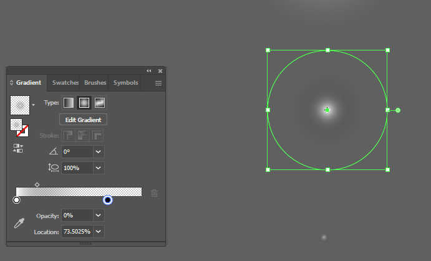Open the gradient presets dropdown arrow
Screen dimensions: 431x261
(33, 105)
